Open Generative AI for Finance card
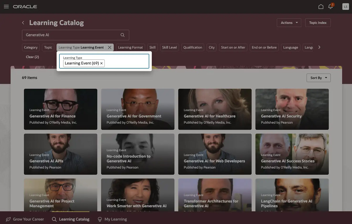 tap(60, 109)
